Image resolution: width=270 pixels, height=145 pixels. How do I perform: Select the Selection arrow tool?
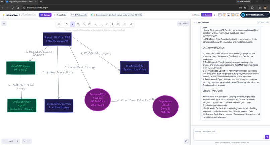coord(72,24)
